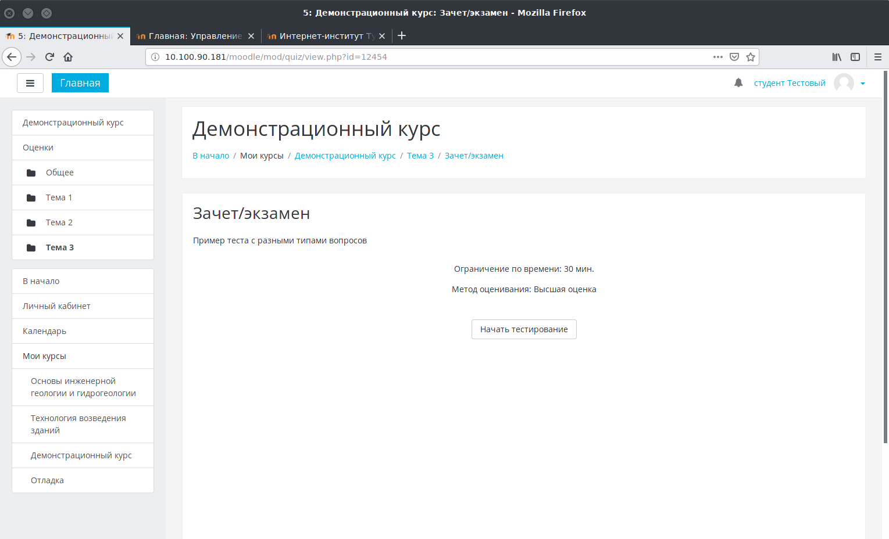The width and height of the screenshot is (889, 539).
Task: Open Демонстрационный курс under Мои курсы
Action: [83, 455]
